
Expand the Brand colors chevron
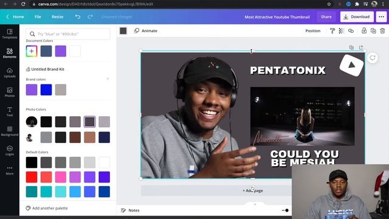108,79
